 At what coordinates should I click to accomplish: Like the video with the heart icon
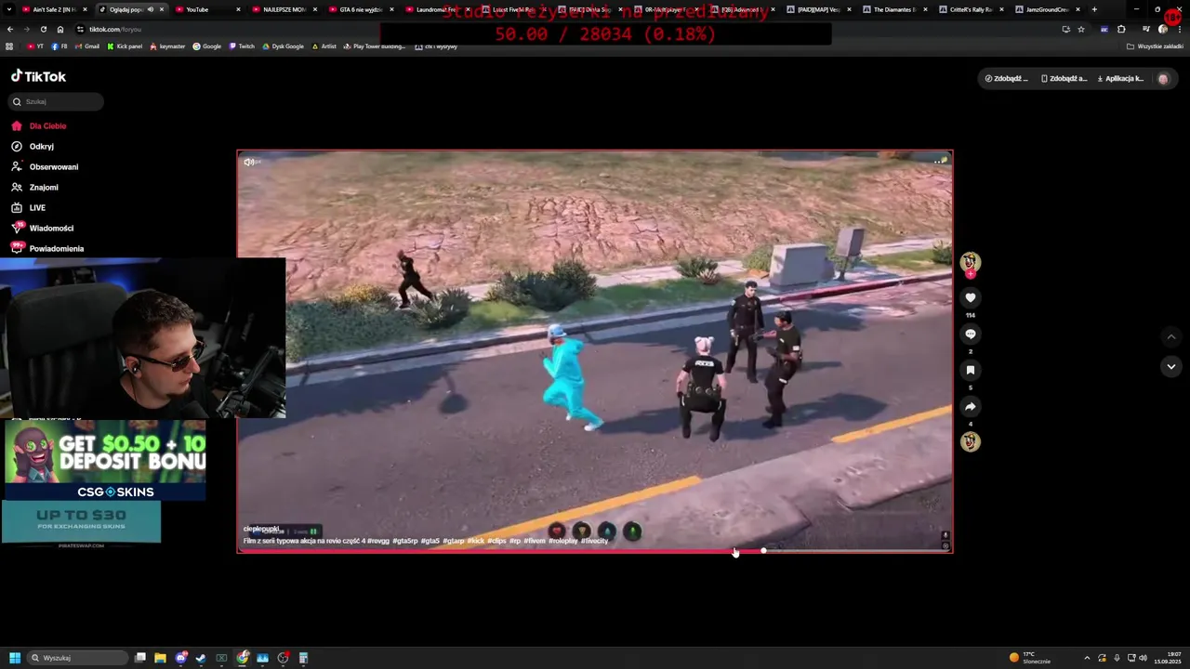click(970, 297)
